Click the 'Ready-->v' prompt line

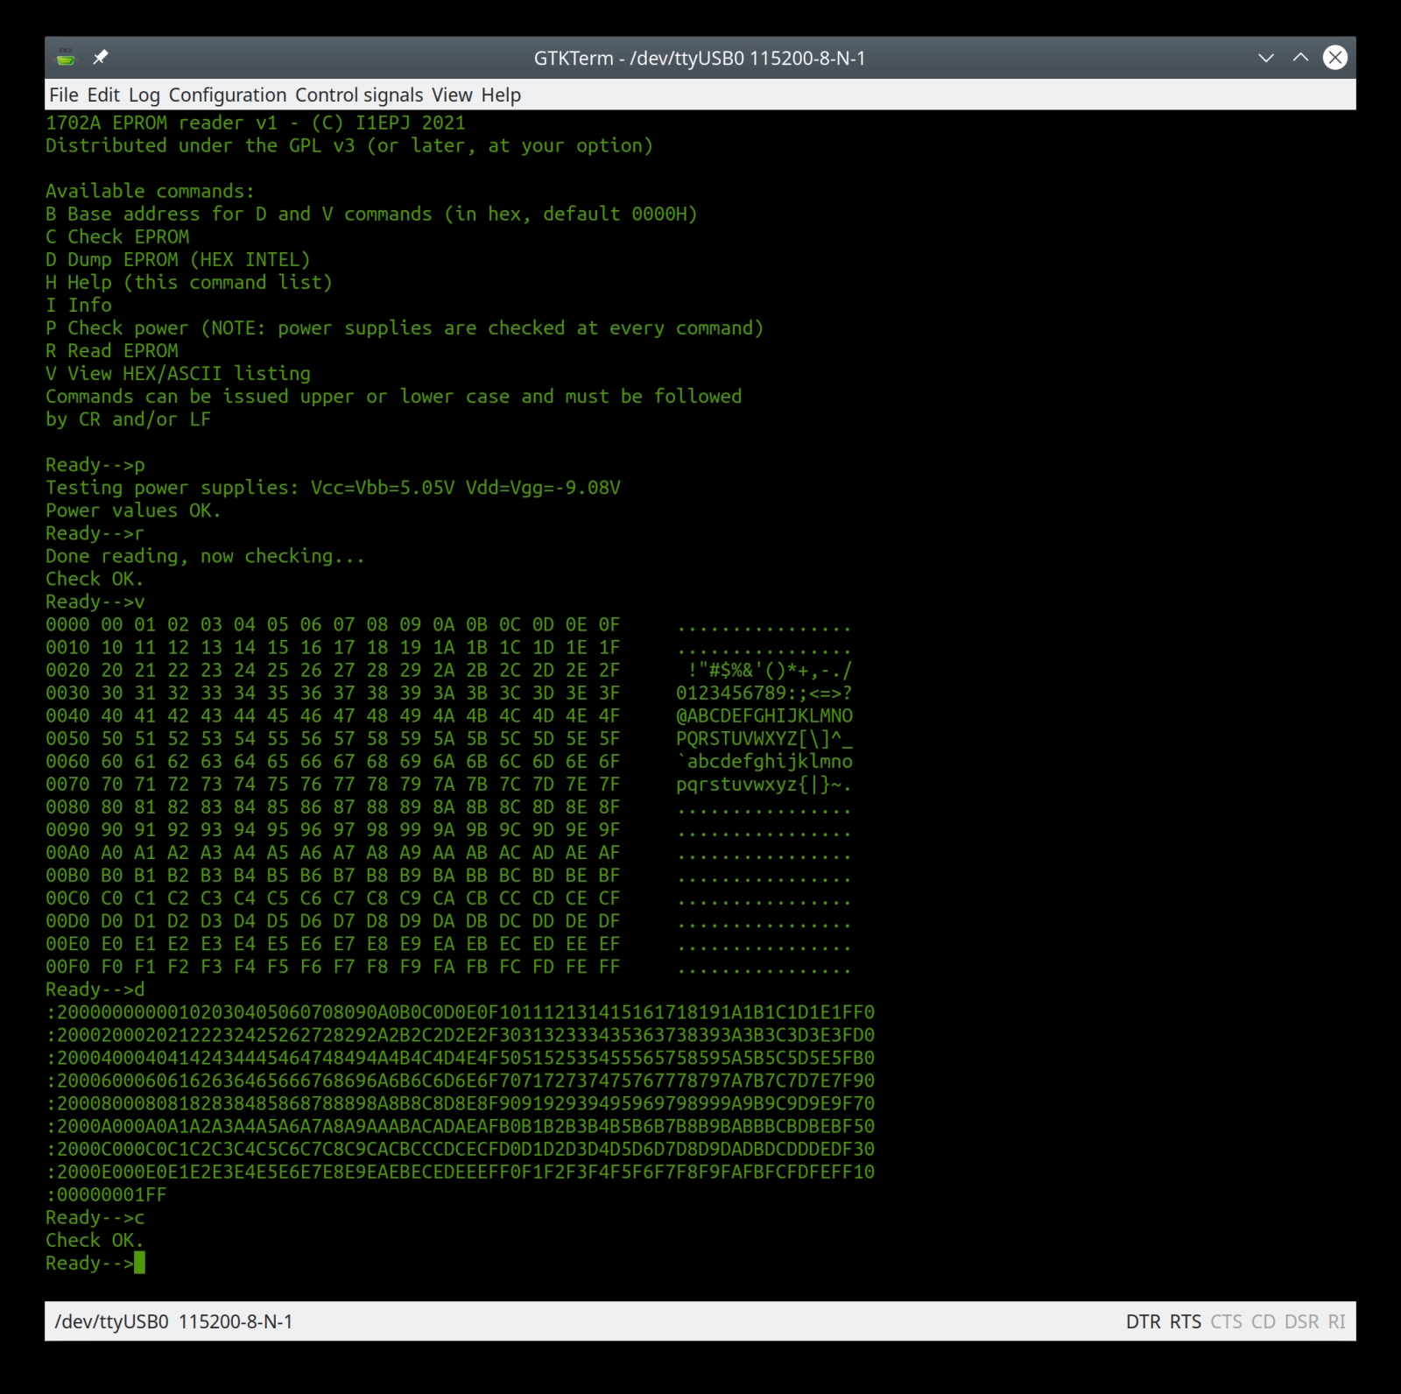95,601
